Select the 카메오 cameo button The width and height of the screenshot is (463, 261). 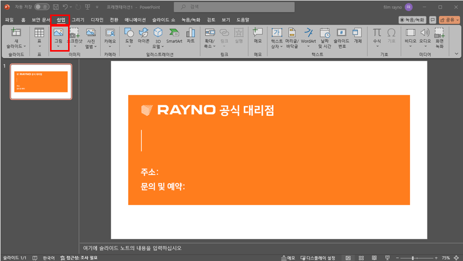110,38
